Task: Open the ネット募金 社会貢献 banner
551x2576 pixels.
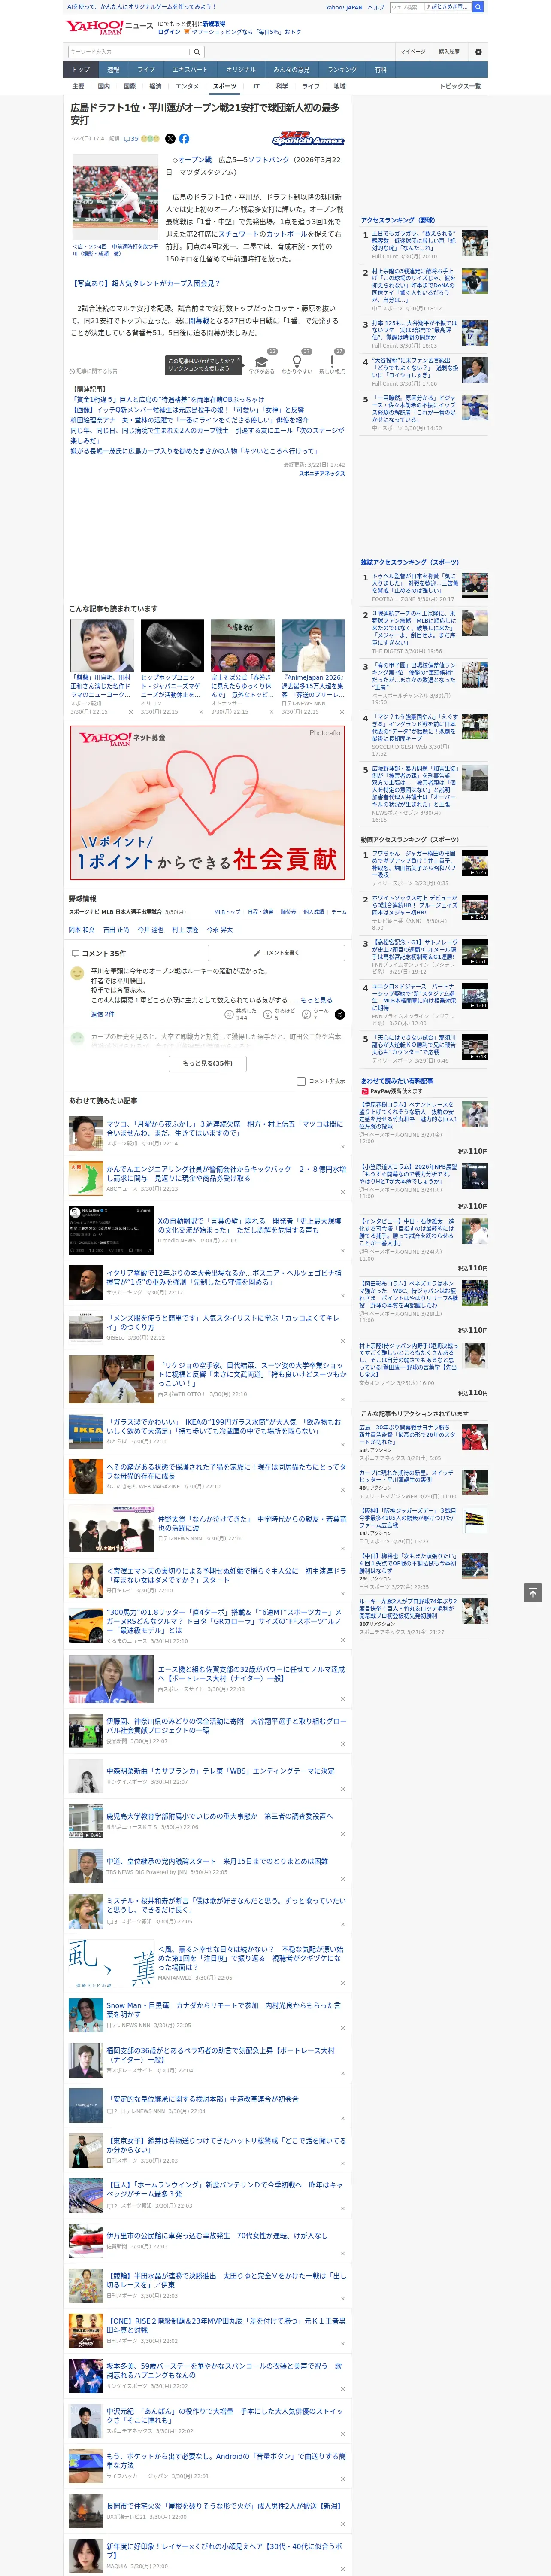Action: 208,802
